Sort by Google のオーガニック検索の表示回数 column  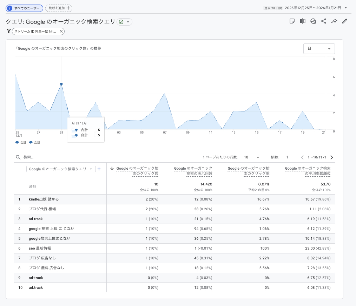(193, 171)
